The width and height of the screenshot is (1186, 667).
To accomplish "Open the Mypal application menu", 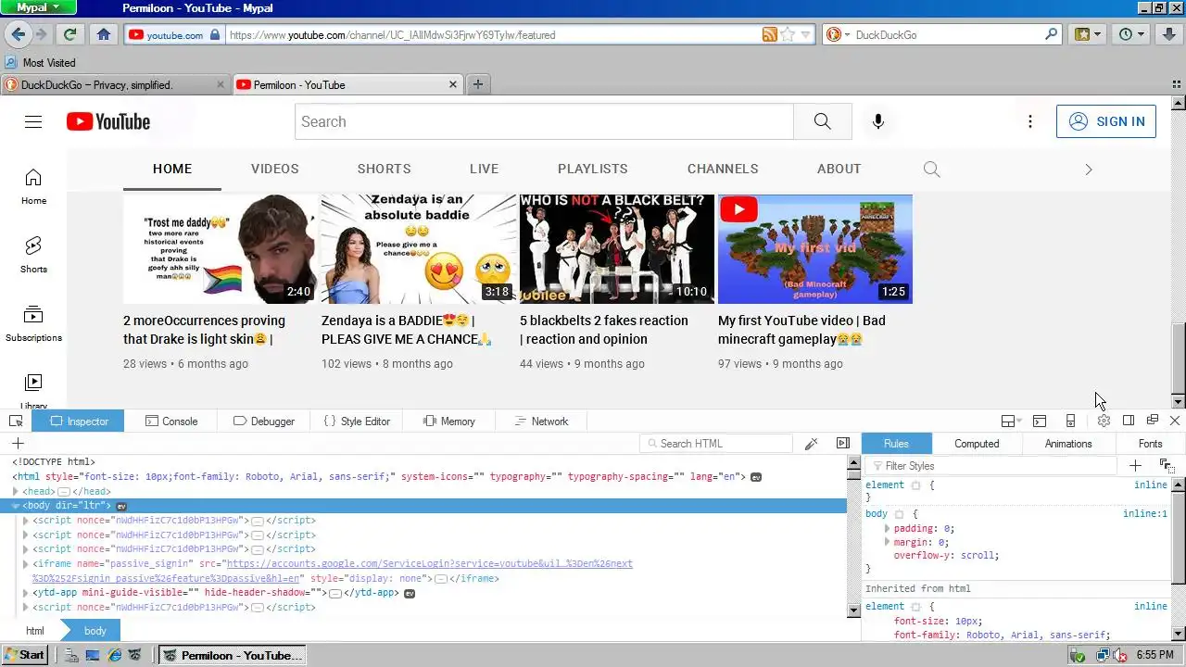I will click(x=38, y=7).
